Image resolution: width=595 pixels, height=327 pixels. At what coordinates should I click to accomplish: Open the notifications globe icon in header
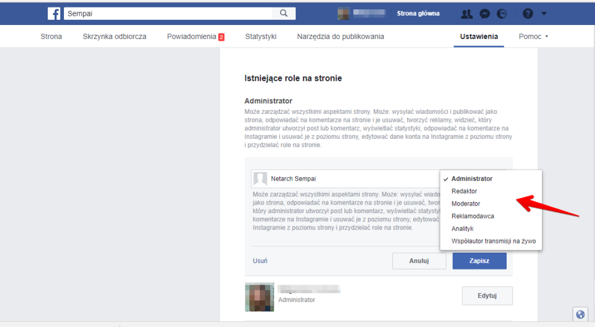502,14
